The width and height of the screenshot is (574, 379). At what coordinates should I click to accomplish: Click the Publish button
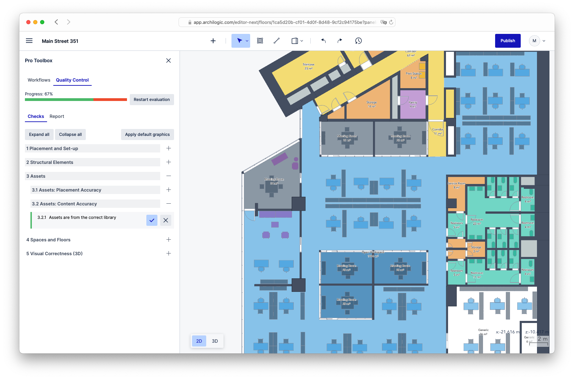(508, 41)
